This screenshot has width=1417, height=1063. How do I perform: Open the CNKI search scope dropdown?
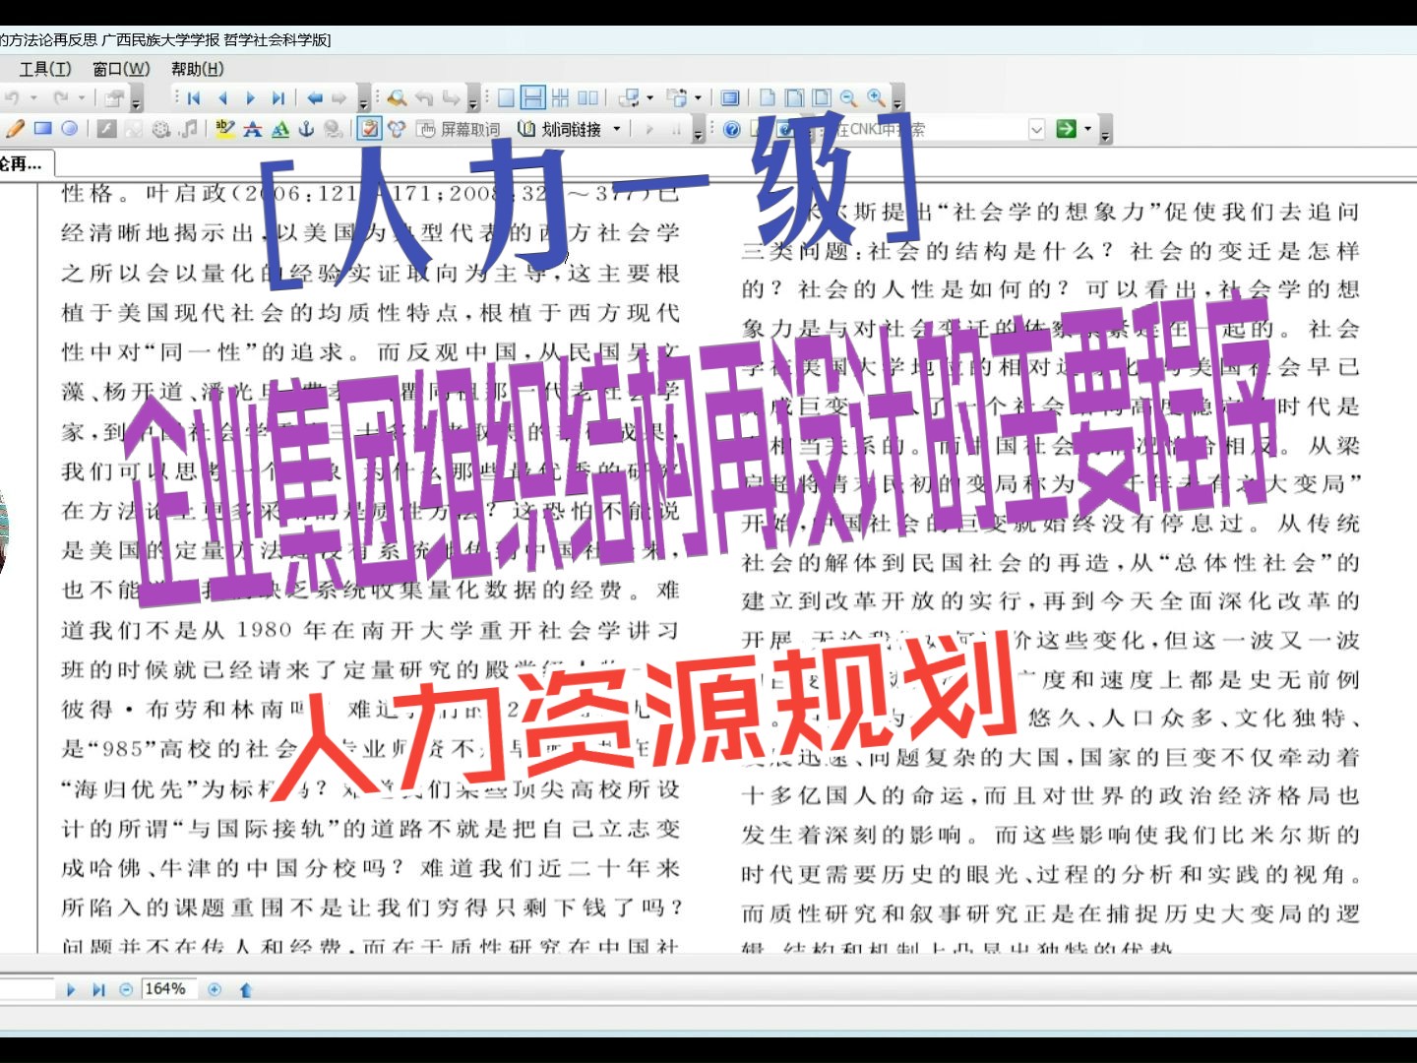[x=1037, y=129]
